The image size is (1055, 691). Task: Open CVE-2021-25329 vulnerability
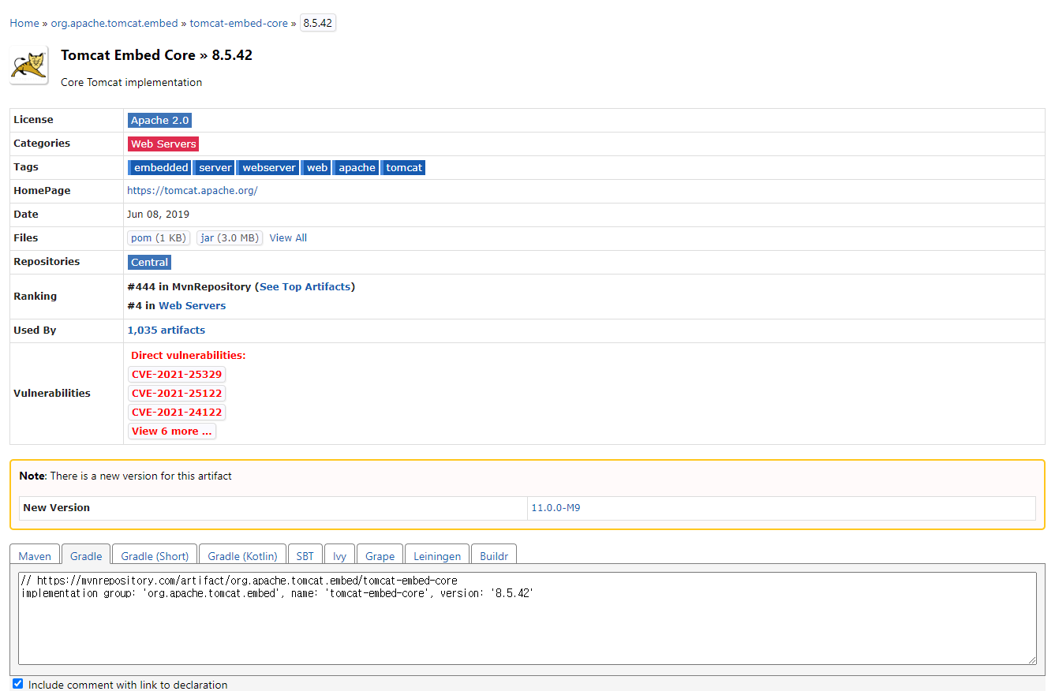point(177,374)
